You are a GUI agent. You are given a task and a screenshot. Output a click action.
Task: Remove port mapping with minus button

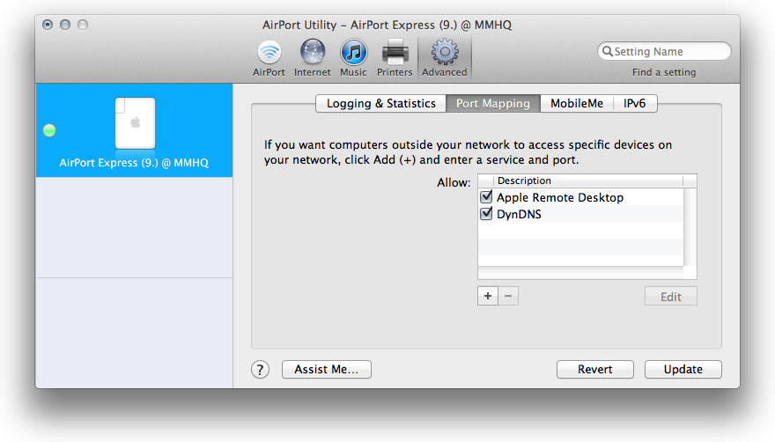click(x=508, y=296)
